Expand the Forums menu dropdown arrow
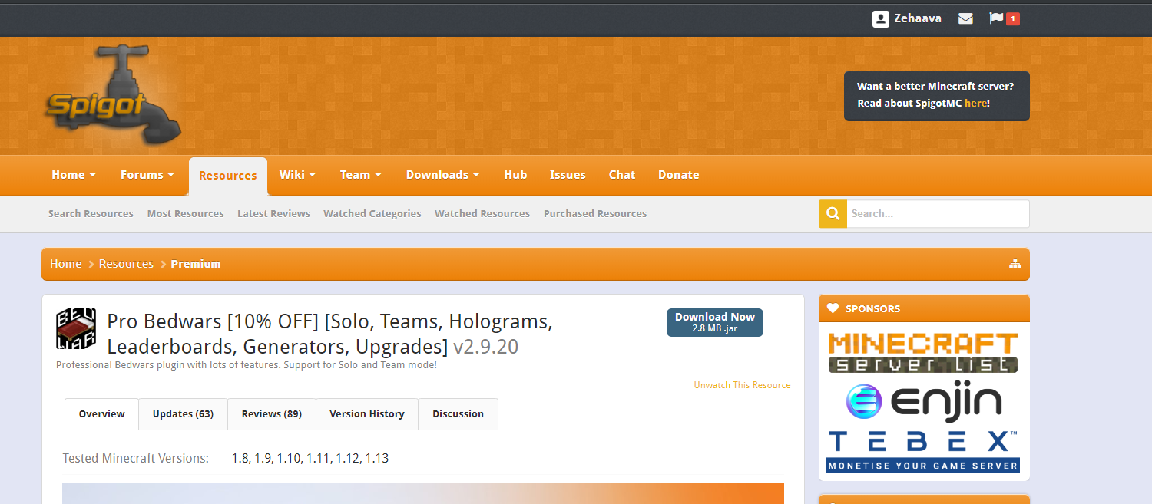 pos(170,175)
